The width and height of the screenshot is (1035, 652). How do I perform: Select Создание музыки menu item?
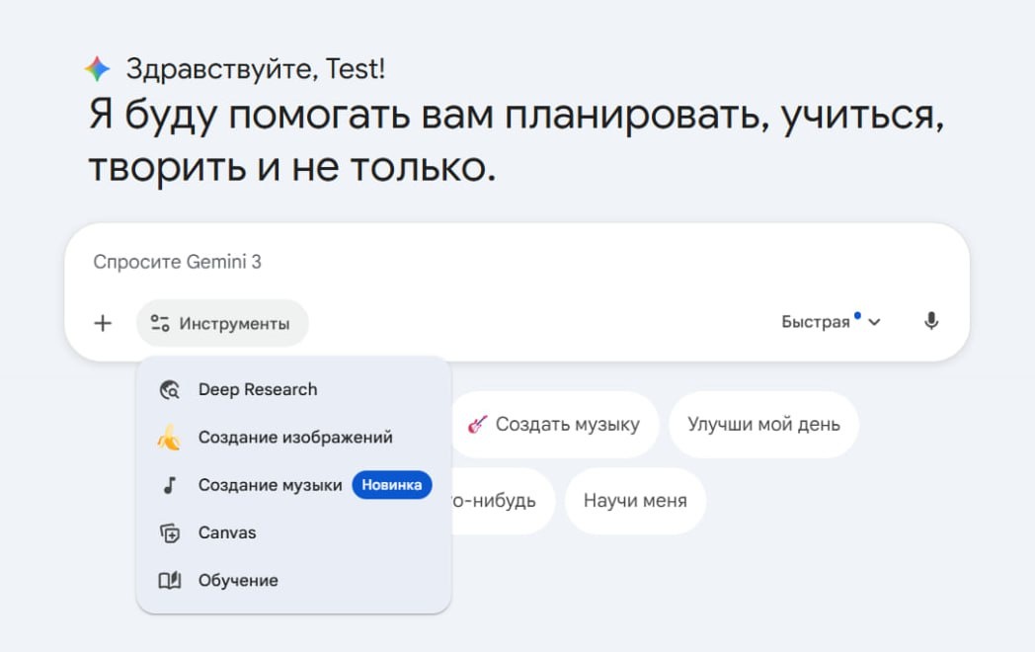click(x=293, y=485)
